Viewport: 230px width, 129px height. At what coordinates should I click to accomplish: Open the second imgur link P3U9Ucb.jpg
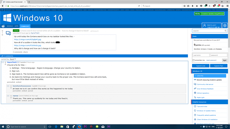pyautogui.click(x=28, y=46)
